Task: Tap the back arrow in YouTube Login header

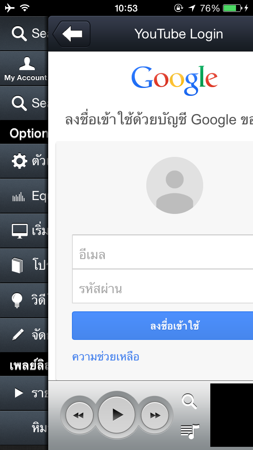Action: tap(72, 34)
